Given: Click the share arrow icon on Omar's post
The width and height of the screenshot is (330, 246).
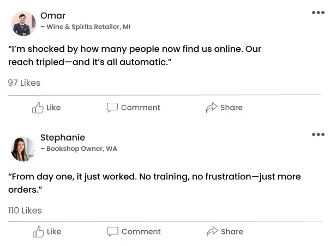Looking at the screenshot, I should pos(212,108).
